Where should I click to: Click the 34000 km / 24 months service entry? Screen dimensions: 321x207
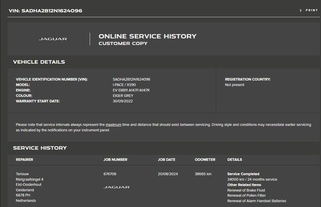[252, 179]
